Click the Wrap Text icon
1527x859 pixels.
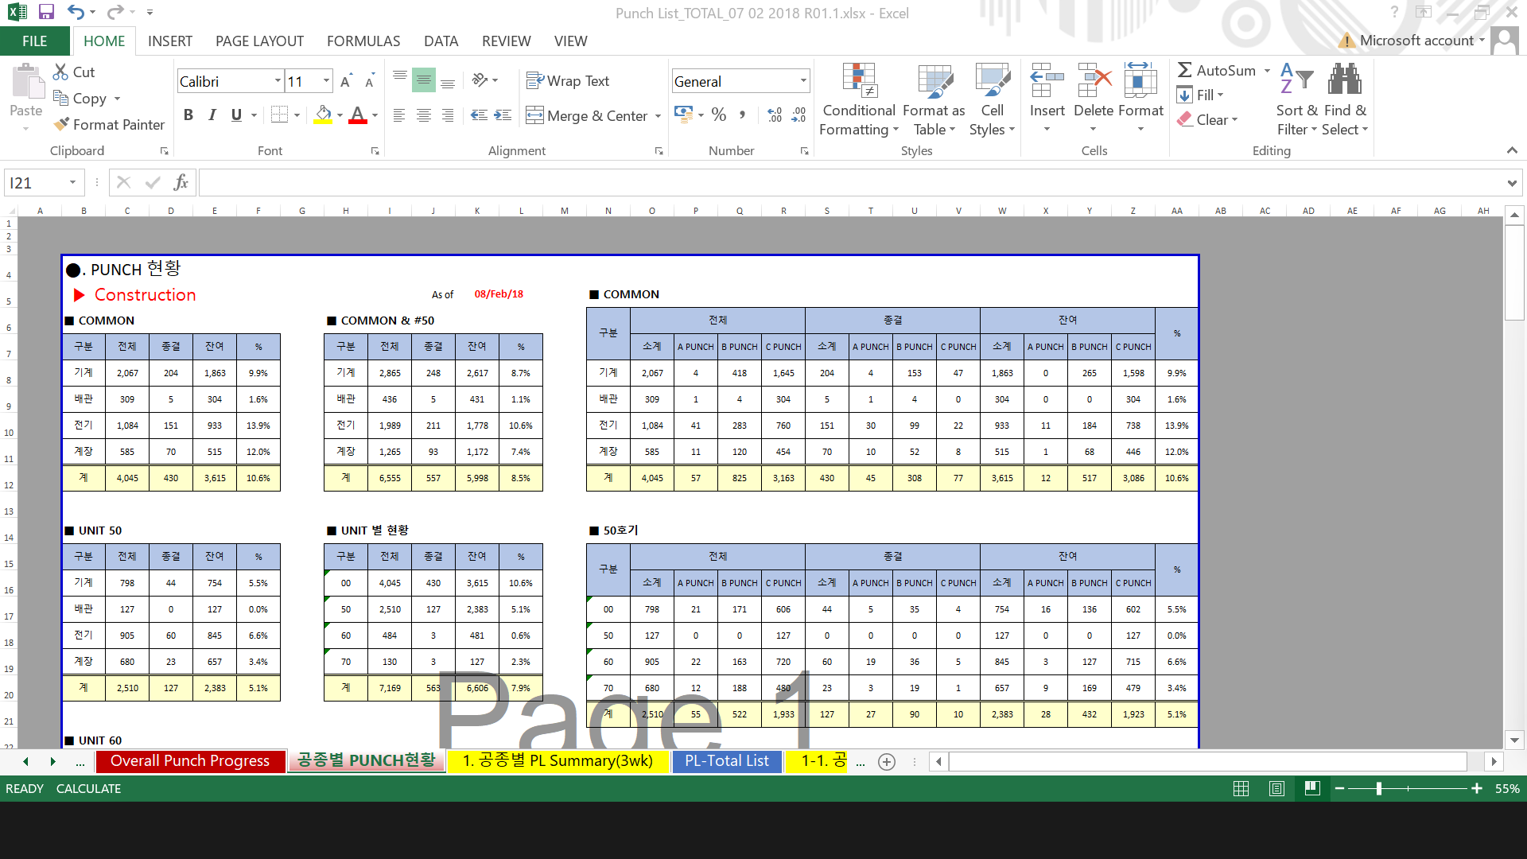[x=534, y=80]
